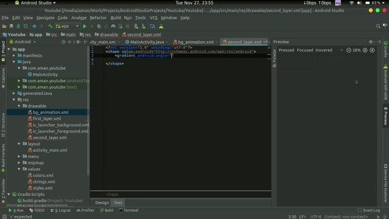389x219 pixels.
Task: Zoom in the preview with plus icon
Action: pos(365,50)
